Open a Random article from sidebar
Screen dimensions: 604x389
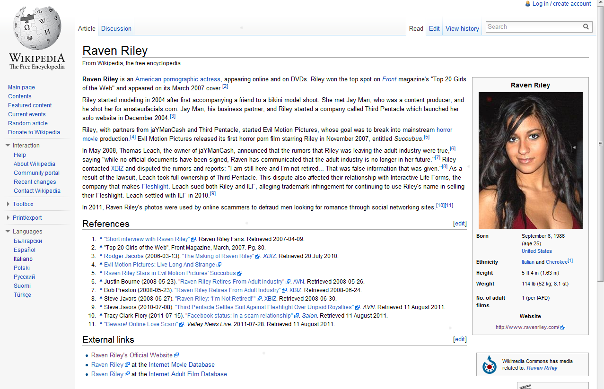[x=28, y=123]
